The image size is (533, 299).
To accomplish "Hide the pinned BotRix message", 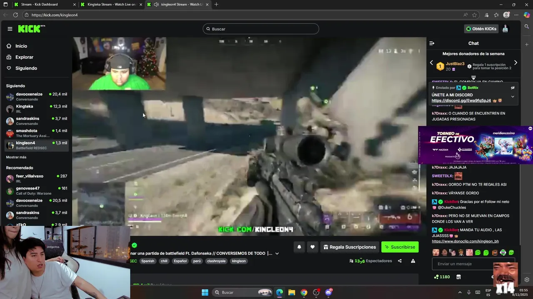I will point(513,88).
